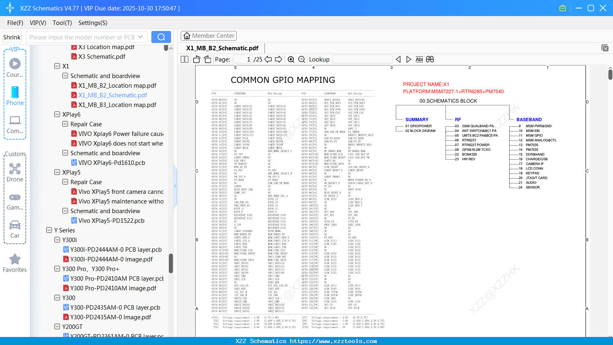Collapse the Y300i tree node

[x=57, y=240]
